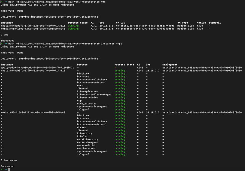Click the etcd process entry
The width and height of the screenshot is (245, 171).
(x=80, y=86)
